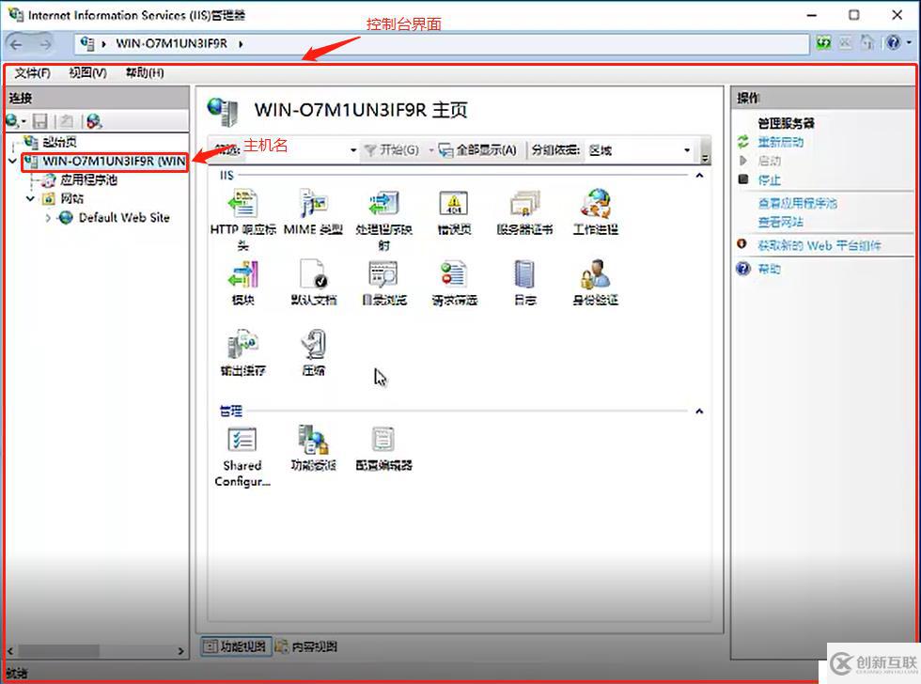Open the MIME 类型 feature icon
This screenshot has height=684, width=921.
coord(313,203)
